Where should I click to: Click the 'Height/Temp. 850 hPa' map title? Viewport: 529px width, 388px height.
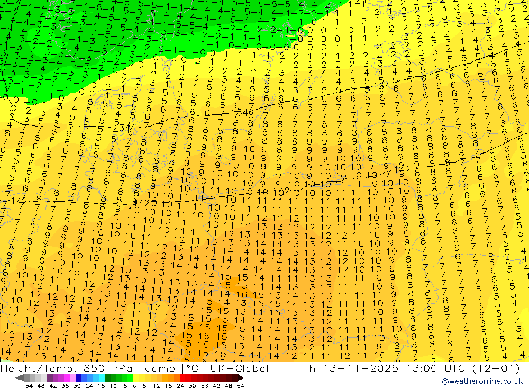pyautogui.click(x=68, y=368)
